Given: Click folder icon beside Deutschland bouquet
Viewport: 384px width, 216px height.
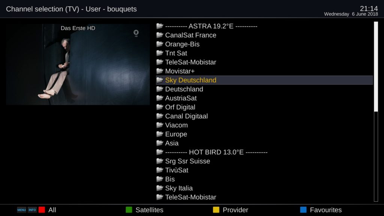Looking at the screenshot, I should 160,89.
